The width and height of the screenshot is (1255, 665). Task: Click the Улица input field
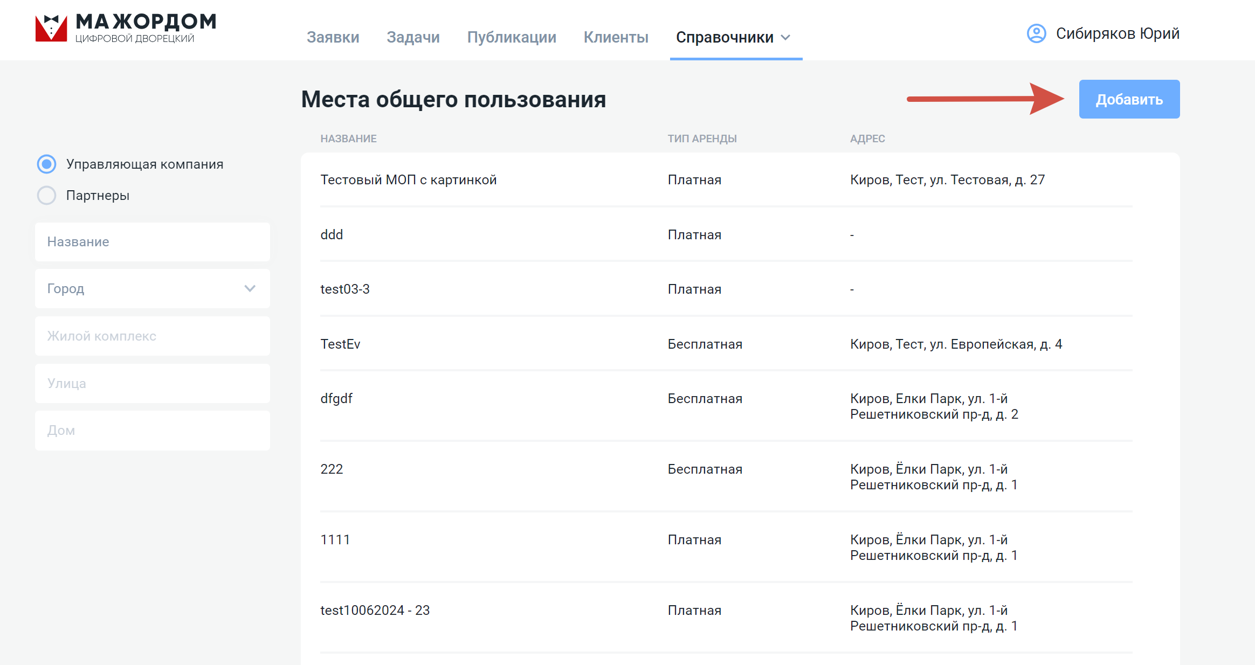tap(152, 384)
